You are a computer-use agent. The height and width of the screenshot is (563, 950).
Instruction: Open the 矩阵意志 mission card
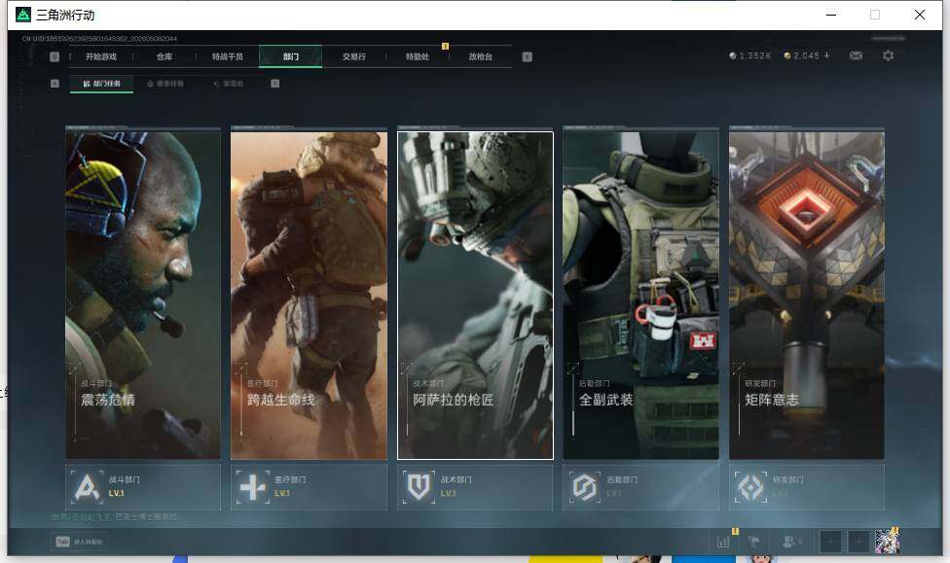(x=807, y=295)
